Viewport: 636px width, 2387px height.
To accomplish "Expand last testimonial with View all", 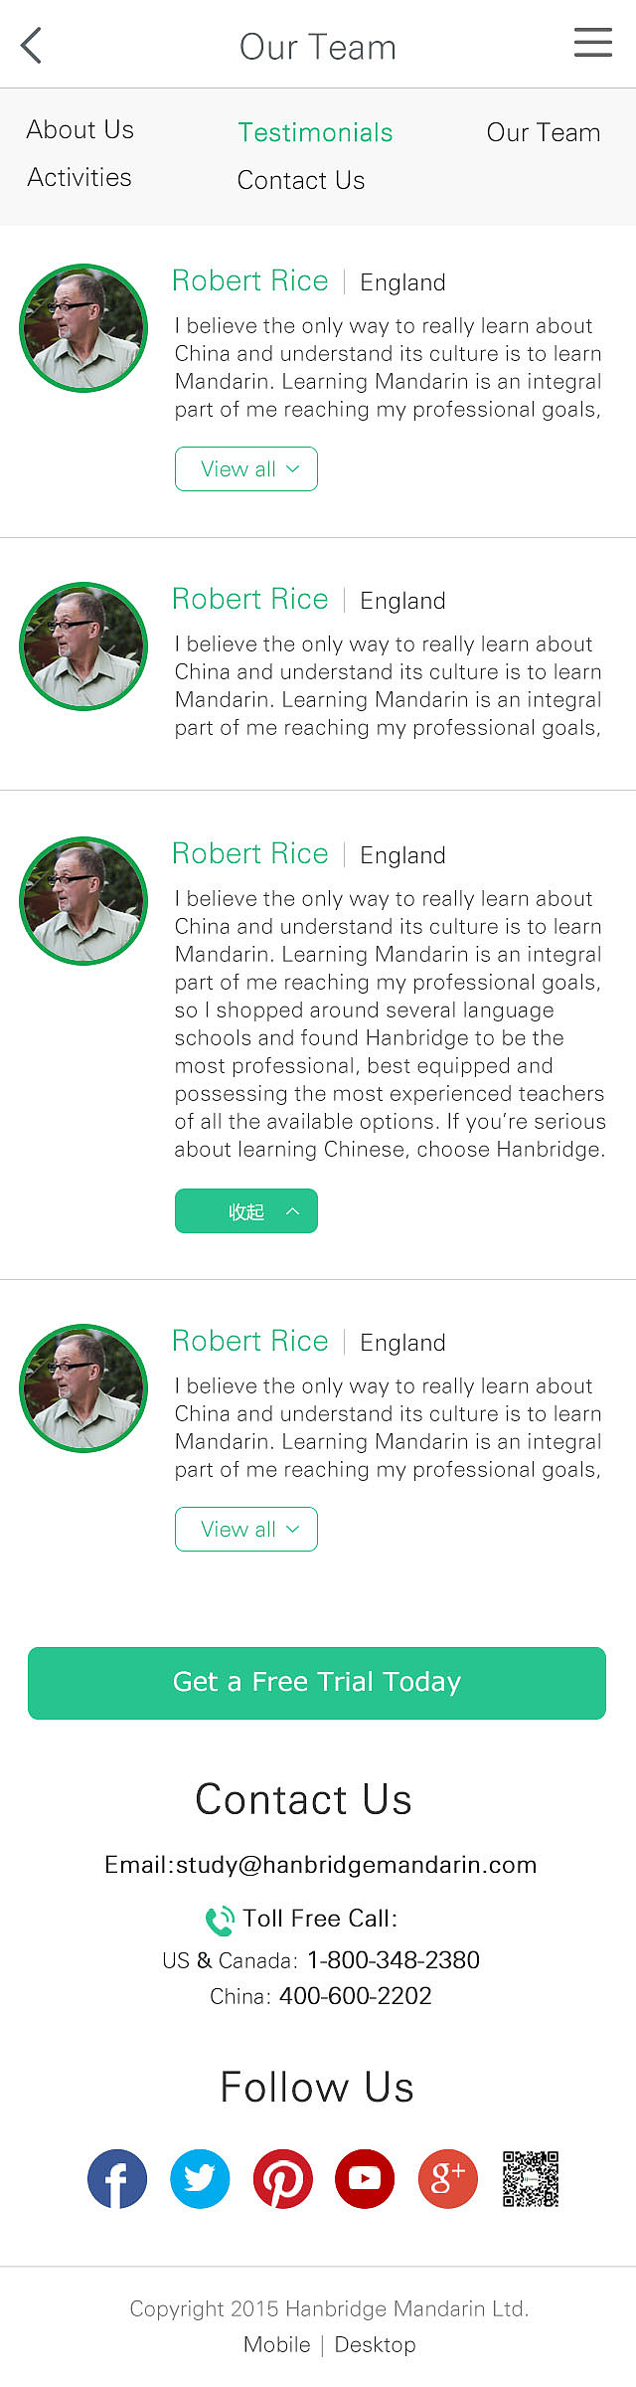I will (246, 1530).
